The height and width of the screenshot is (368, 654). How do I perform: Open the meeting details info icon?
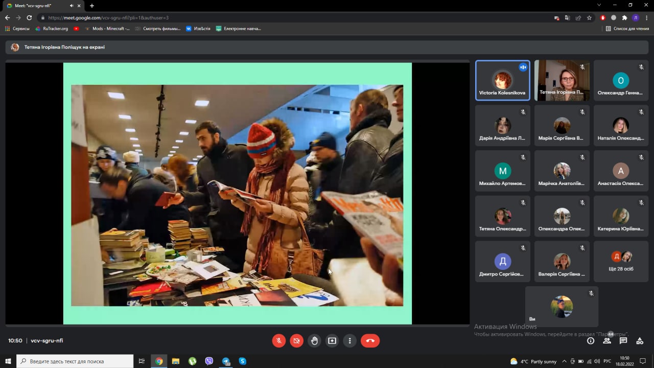(x=591, y=341)
